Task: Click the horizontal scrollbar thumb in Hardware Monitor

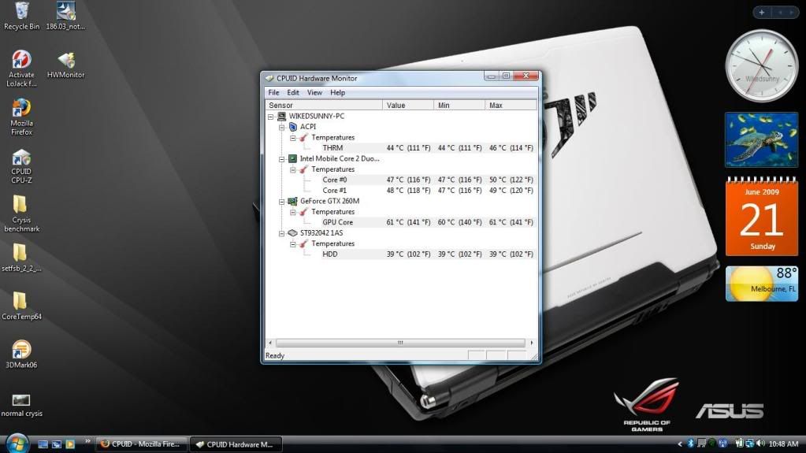Action: 400,343
